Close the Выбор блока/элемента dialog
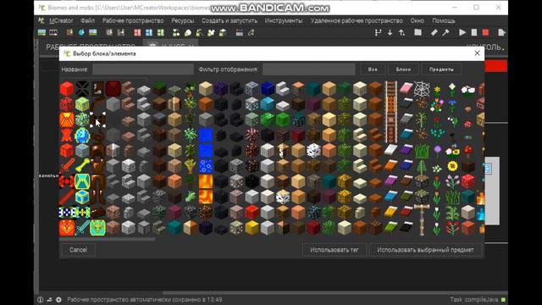This screenshot has width=542, height=305. [x=477, y=53]
